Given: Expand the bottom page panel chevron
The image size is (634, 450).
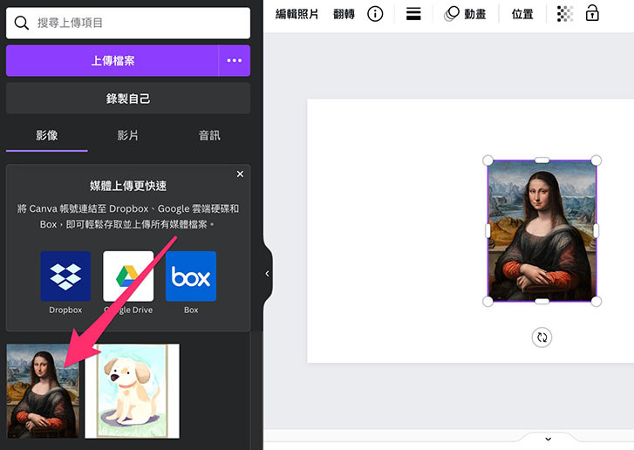Looking at the screenshot, I should click(x=549, y=439).
